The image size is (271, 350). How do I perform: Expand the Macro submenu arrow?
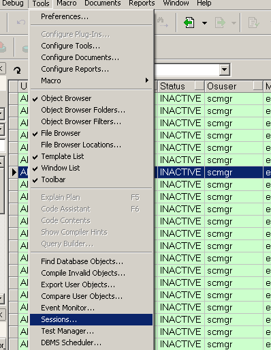147,81
